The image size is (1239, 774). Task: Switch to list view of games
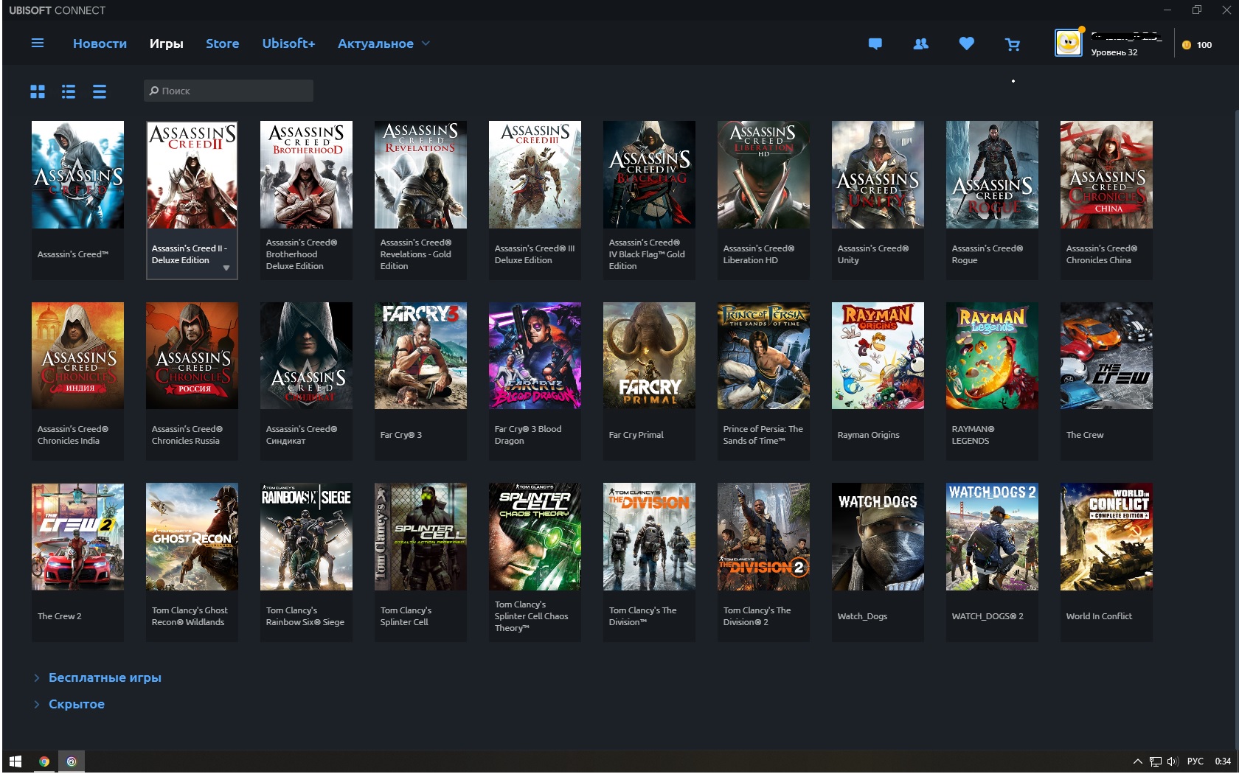pos(68,91)
